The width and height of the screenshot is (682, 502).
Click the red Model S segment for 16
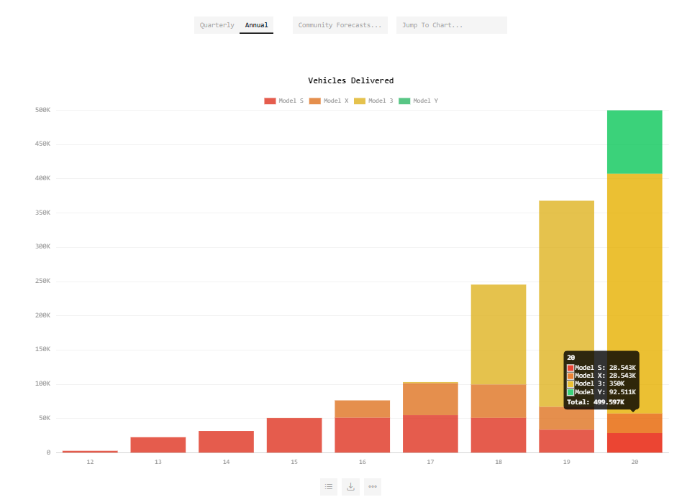(363, 435)
